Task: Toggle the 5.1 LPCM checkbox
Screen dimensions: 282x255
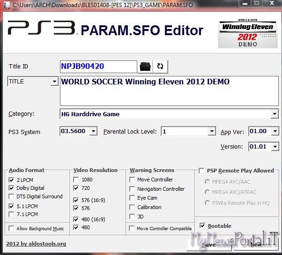Action: [11, 206]
